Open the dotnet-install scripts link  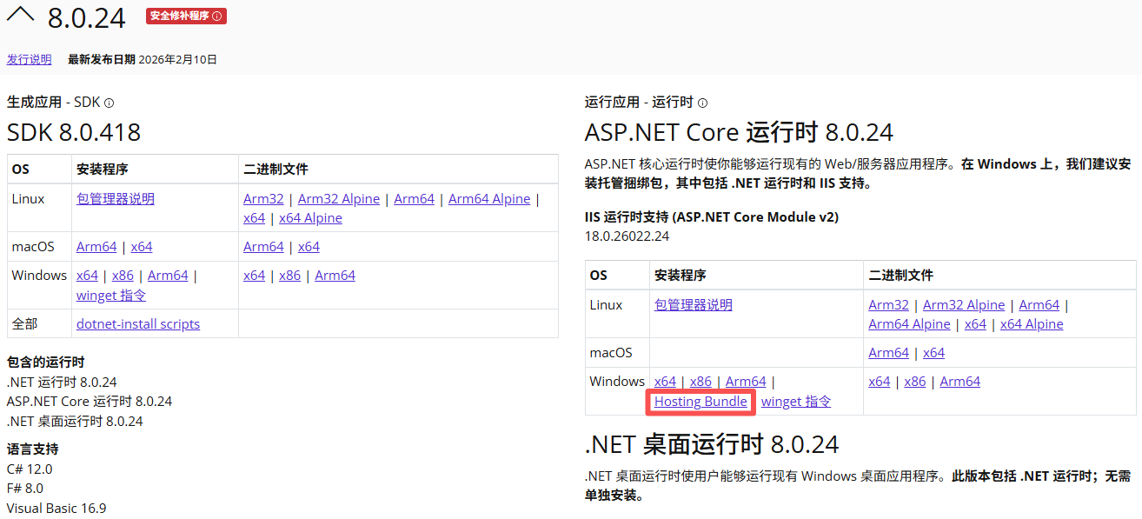[x=138, y=323]
